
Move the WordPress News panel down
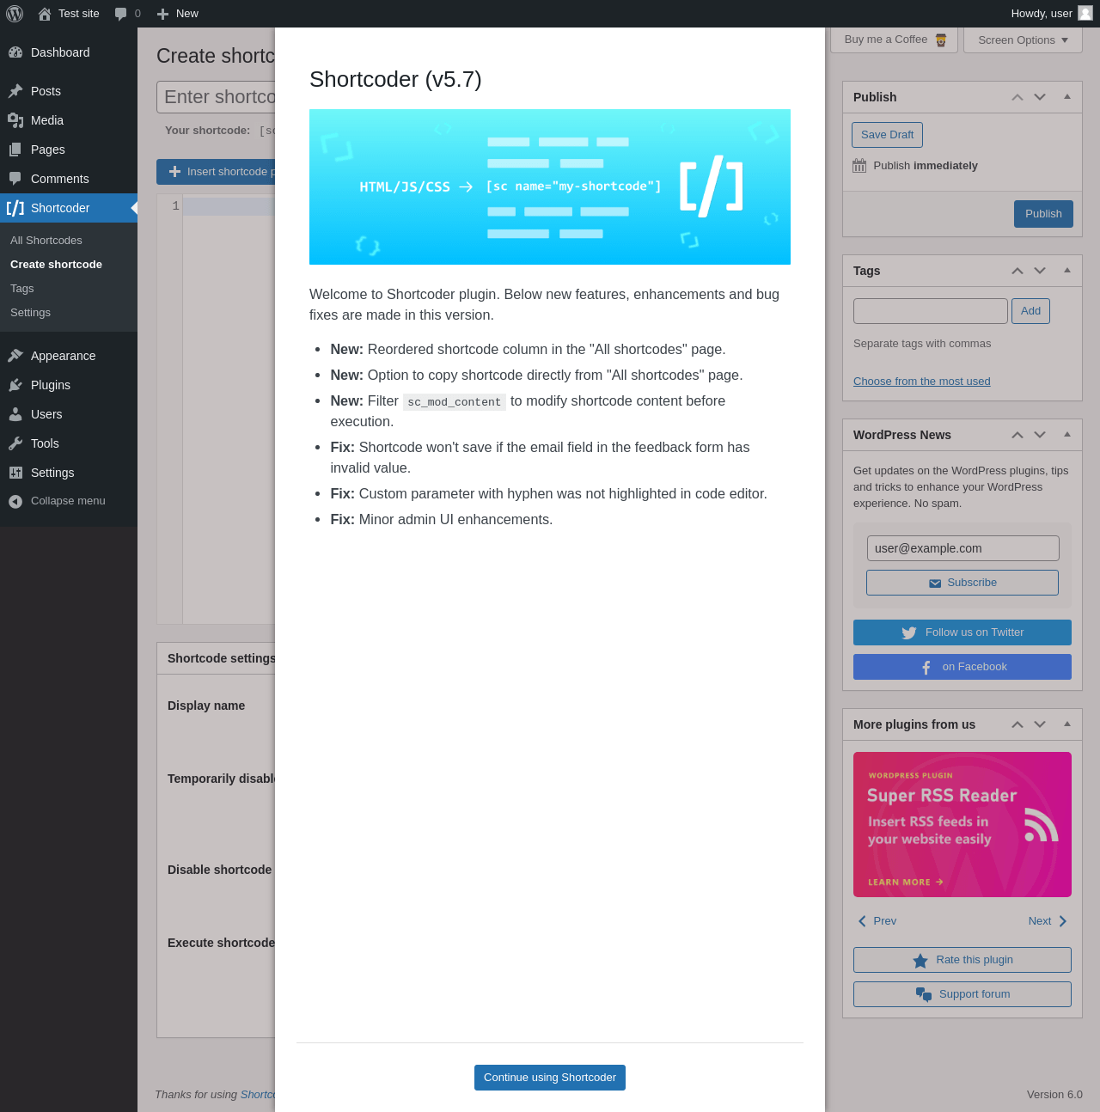(1040, 435)
